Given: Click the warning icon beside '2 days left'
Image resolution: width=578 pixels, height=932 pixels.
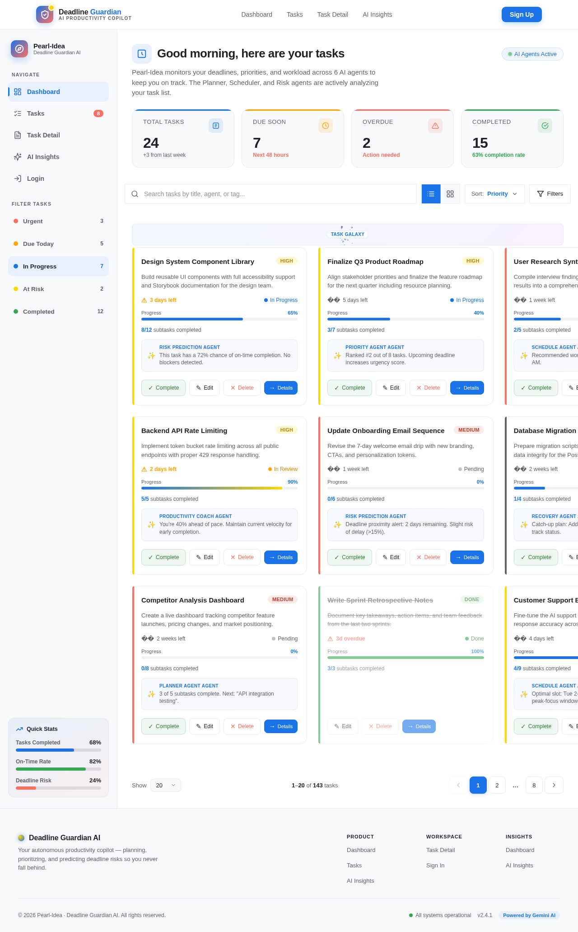Looking at the screenshot, I should click(144, 469).
